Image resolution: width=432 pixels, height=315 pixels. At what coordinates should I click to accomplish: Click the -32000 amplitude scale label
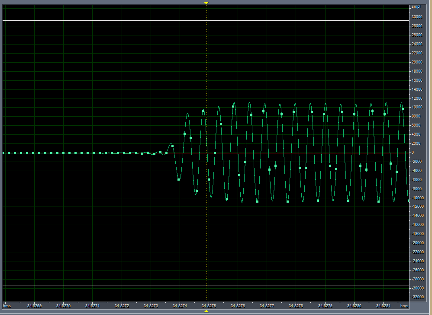click(x=417, y=297)
